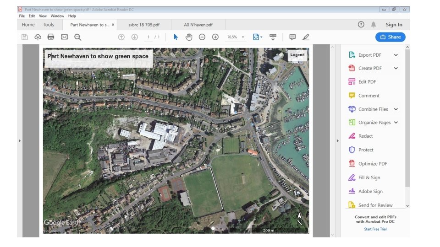Click Sign In

click(394, 25)
